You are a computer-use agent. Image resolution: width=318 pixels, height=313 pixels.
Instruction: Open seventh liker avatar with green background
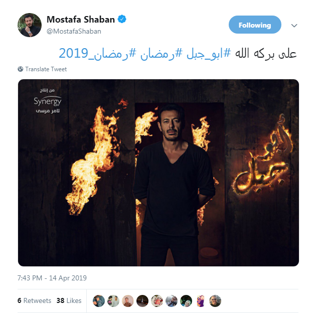[186, 300]
